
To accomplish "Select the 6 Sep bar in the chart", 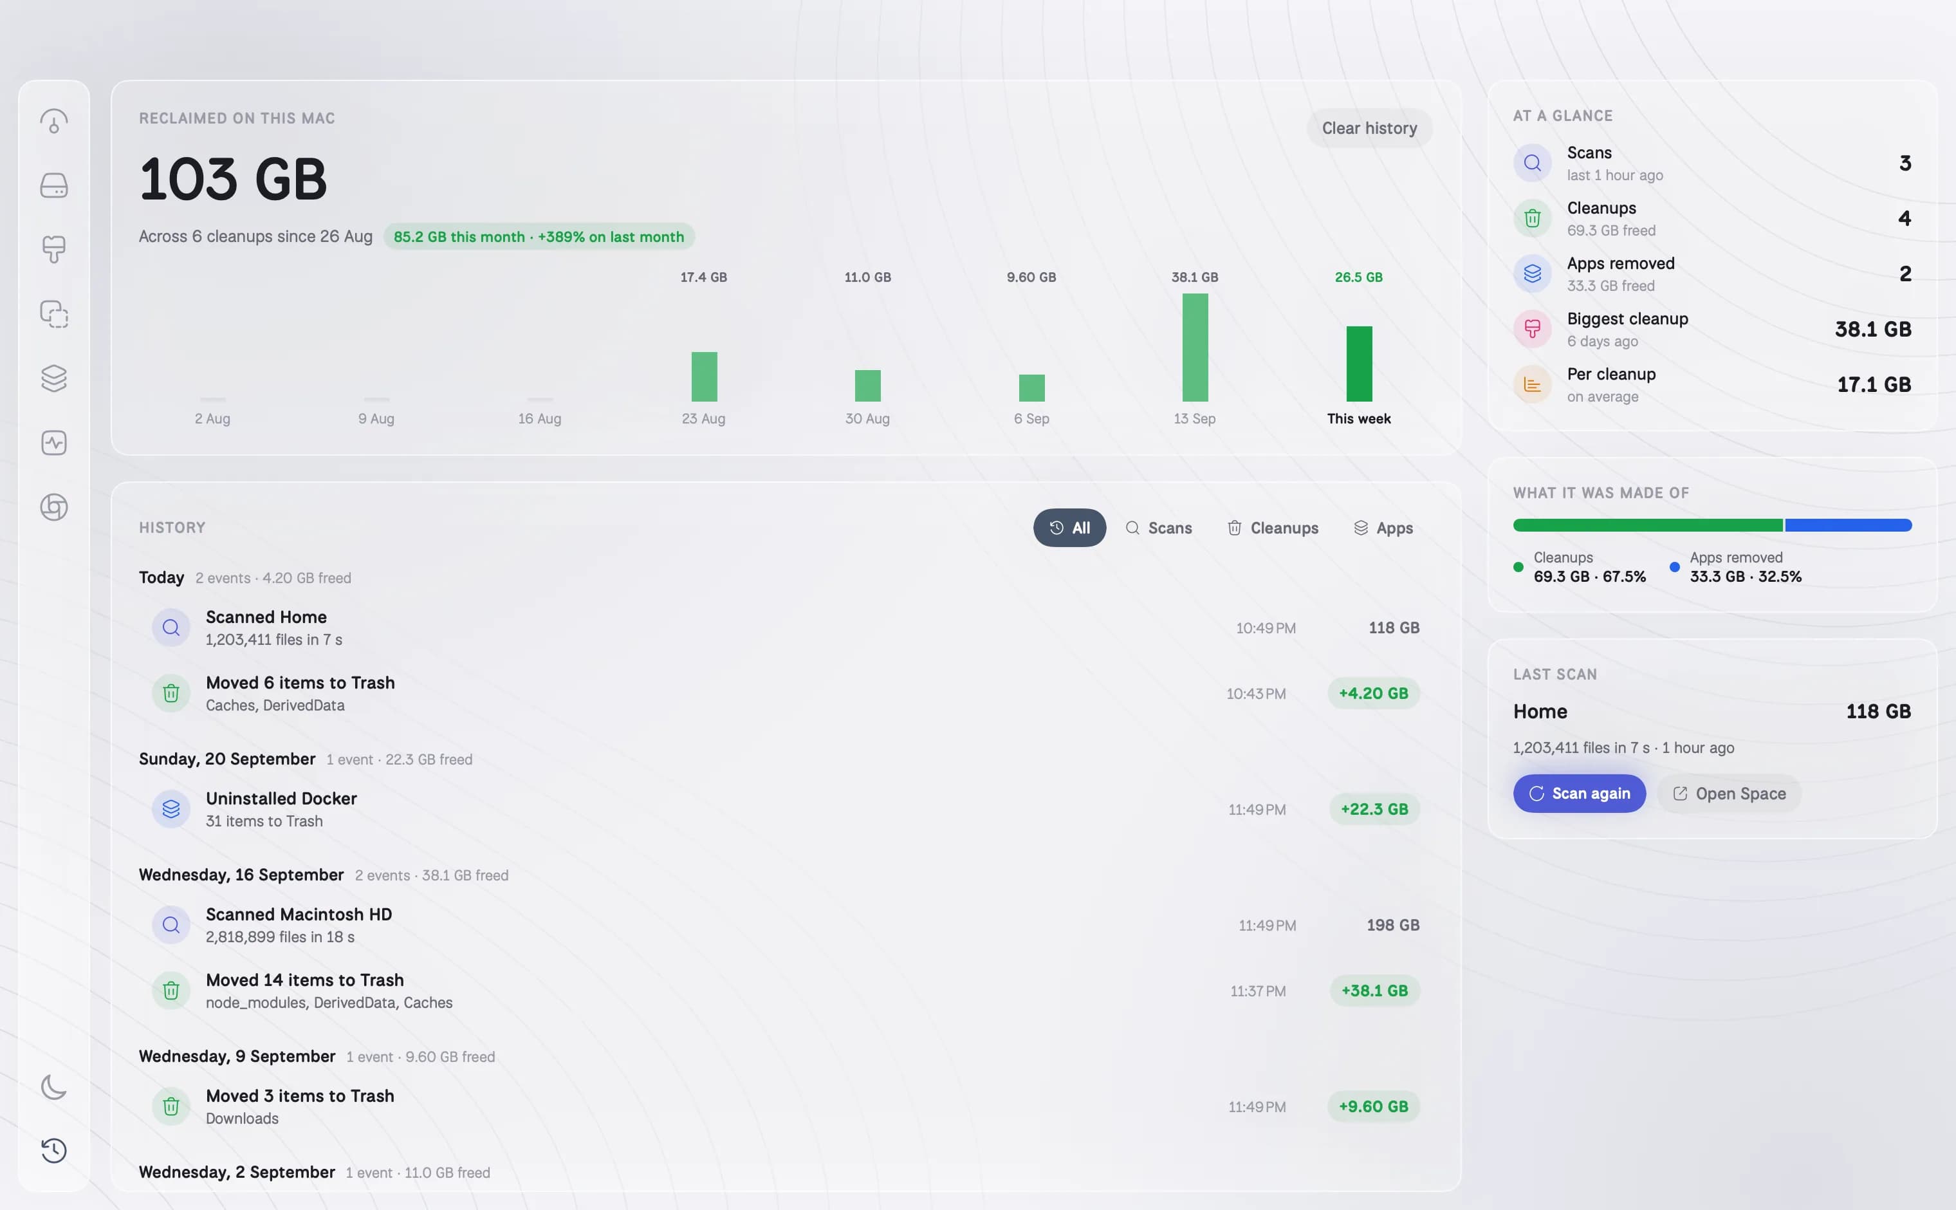I will pos(1031,388).
